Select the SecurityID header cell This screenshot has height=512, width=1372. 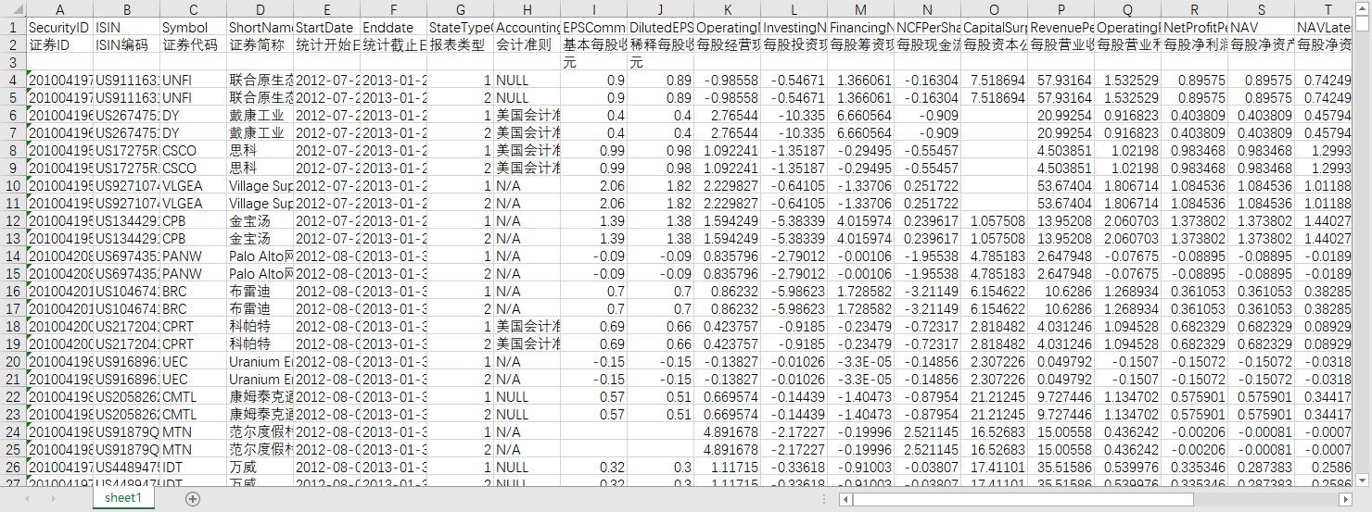click(x=59, y=27)
